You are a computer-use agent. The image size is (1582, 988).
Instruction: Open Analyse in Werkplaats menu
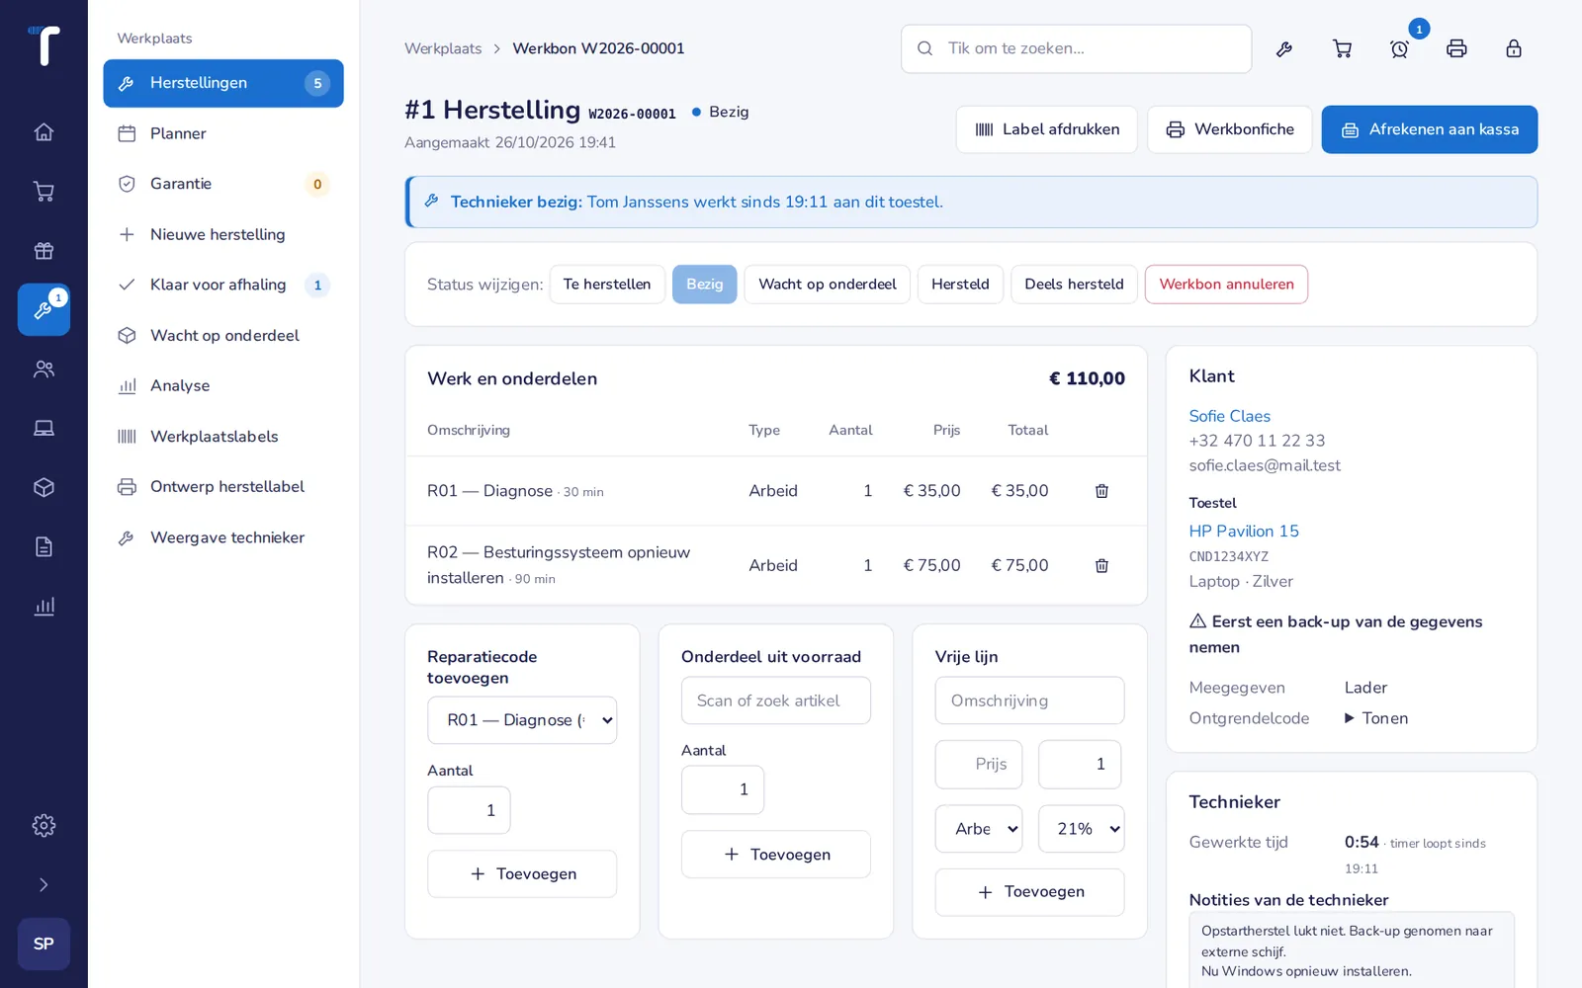[x=223, y=385]
